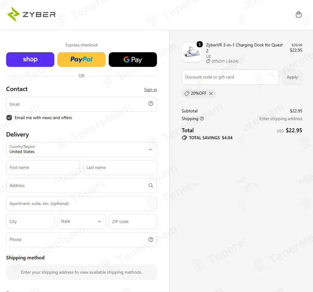Click the 'Enter shipping address' text

point(281,119)
